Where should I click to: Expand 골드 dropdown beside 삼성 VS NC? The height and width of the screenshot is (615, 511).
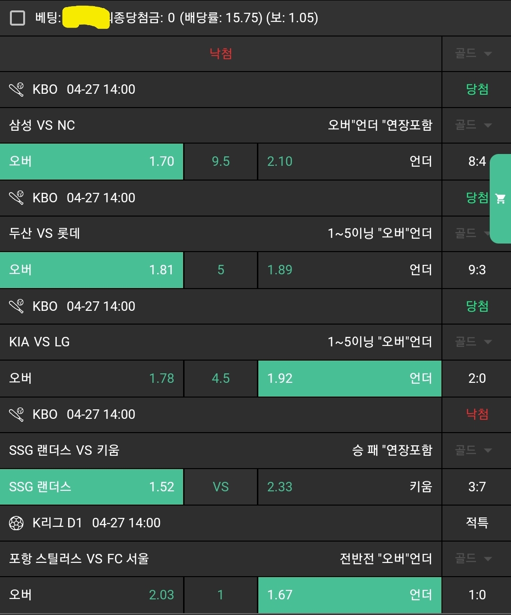tap(473, 125)
